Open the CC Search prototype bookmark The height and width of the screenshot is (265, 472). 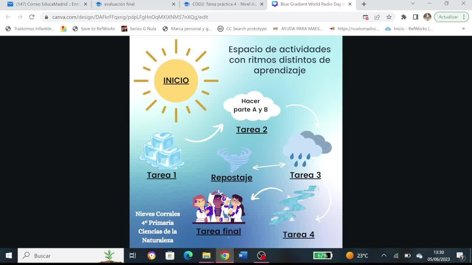tap(242, 29)
